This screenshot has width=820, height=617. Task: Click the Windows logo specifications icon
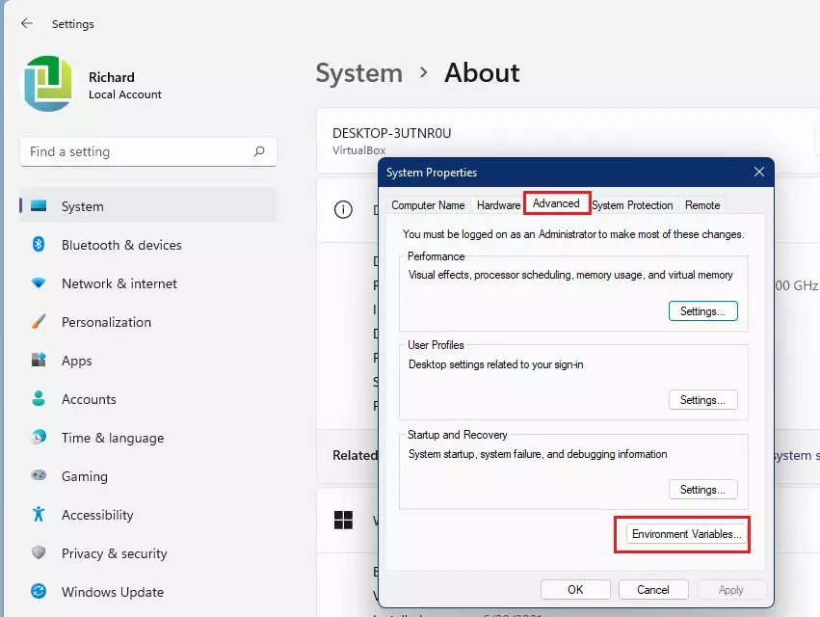pyautogui.click(x=344, y=521)
